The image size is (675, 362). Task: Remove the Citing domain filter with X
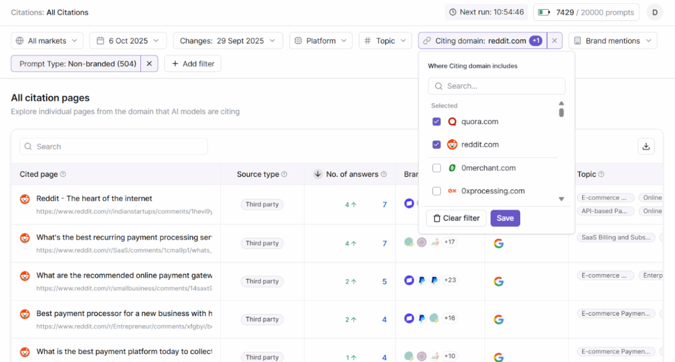coord(554,41)
